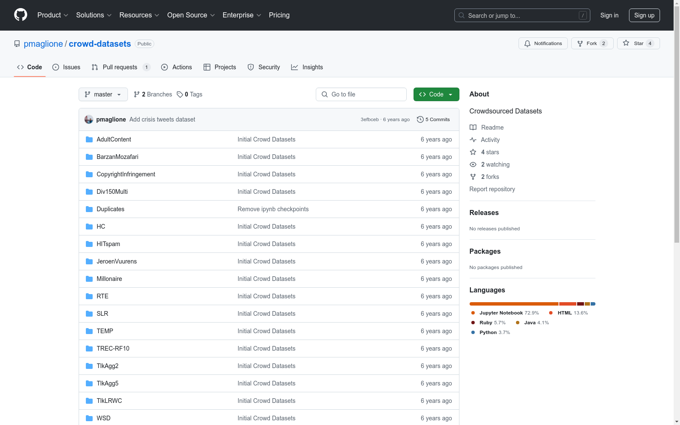Open the Security tab
This screenshot has width=680, height=425.
(263, 67)
